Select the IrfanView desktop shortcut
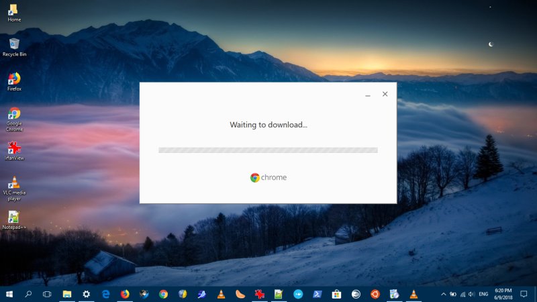Image resolution: width=537 pixels, height=302 pixels. coord(14,151)
